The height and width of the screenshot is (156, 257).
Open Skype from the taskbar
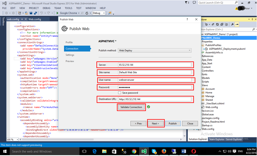click(x=154, y=151)
